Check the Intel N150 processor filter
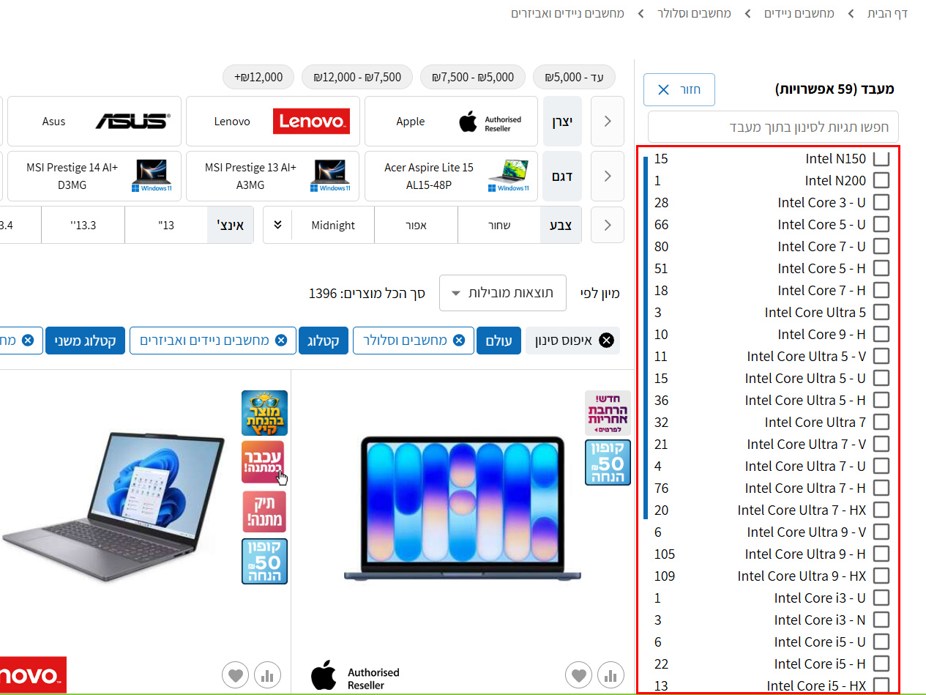Image resolution: width=926 pixels, height=695 pixels. pyautogui.click(x=881, y=158)
